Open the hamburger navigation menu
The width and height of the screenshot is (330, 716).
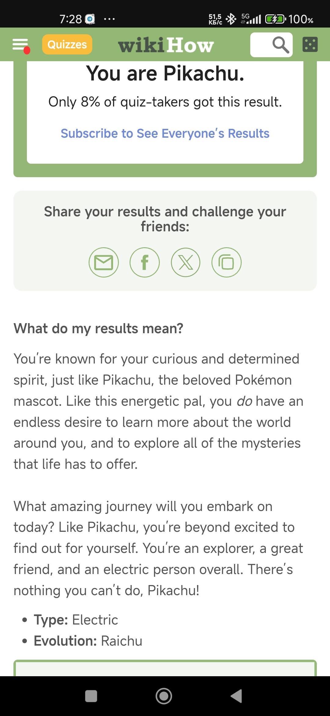20,45
